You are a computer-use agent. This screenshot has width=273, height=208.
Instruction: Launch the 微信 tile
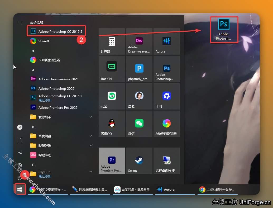[x=139, y=124]
